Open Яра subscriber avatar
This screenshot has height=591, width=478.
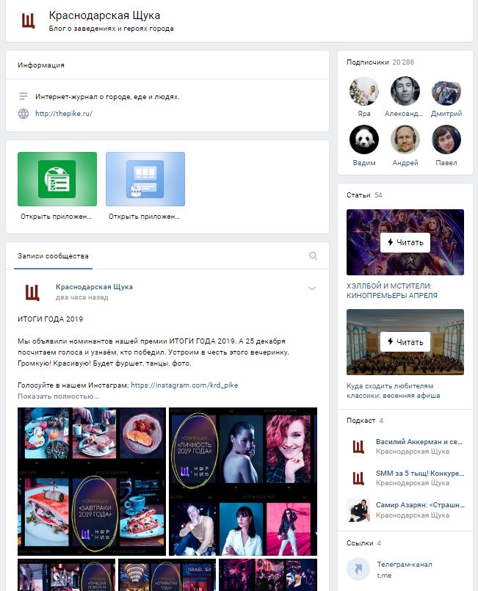(x=364, y=92)
